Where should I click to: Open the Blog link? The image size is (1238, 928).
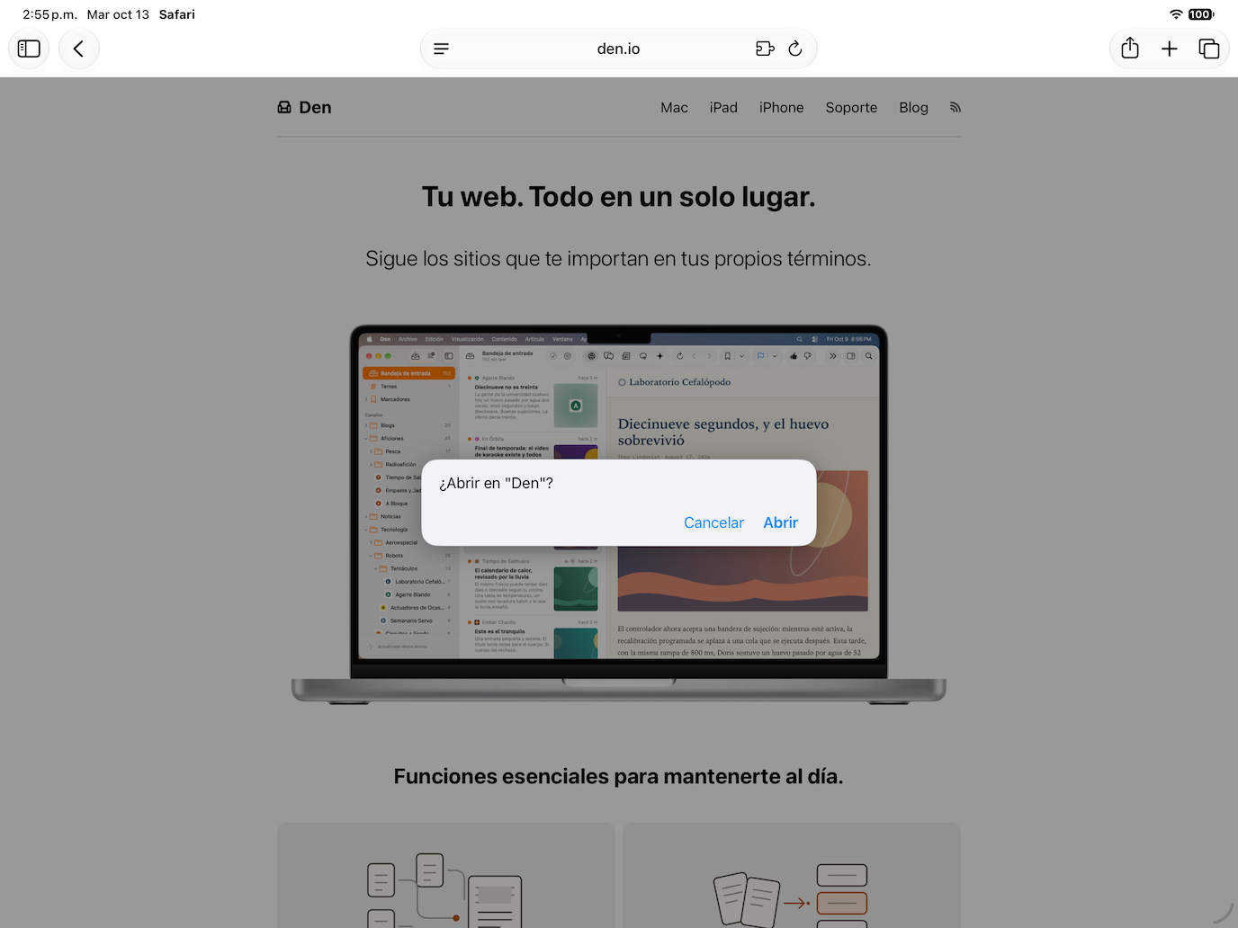[x=913, y=107]
